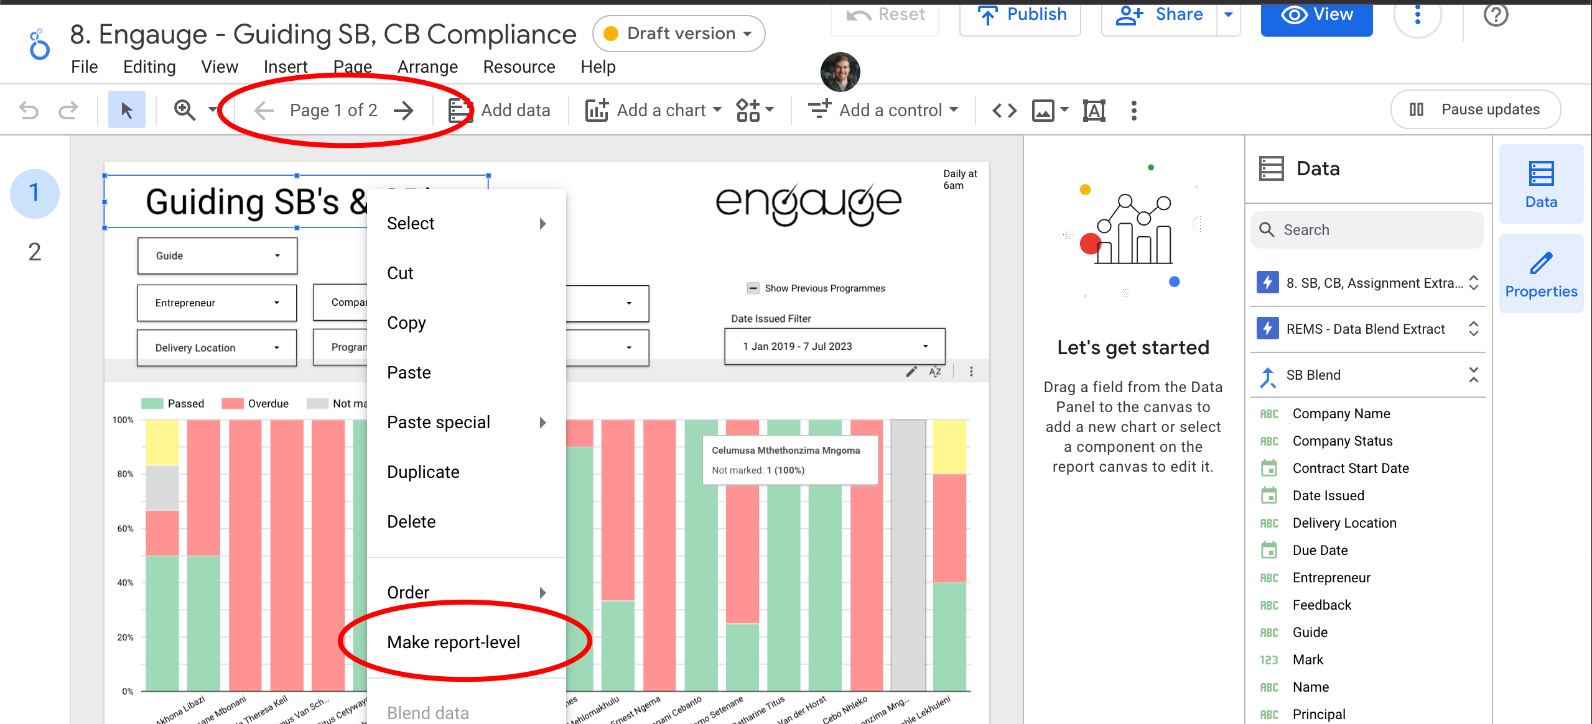Click the insert image icon
Viewport: 1592px width, 724px height.
pyautogui.click(x=1043, y=111)
